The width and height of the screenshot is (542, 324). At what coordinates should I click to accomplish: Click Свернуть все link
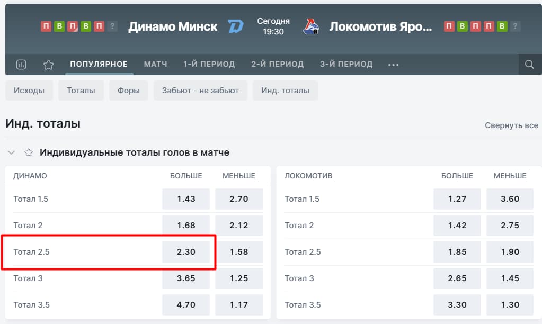[511, 125]
